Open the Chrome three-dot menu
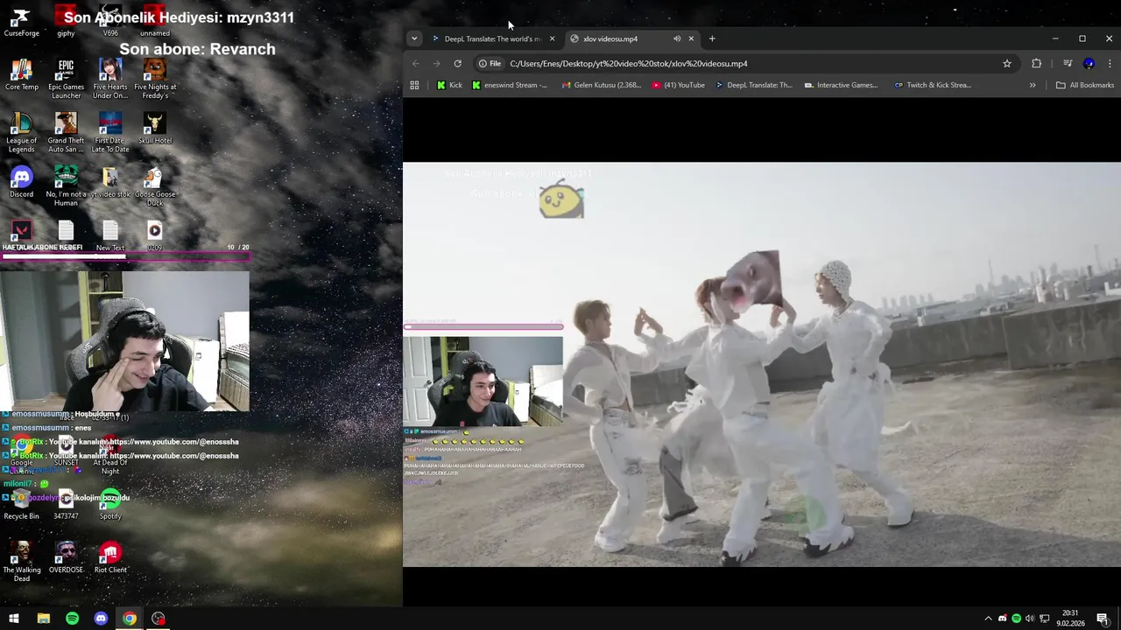 pyautogui.click(x=1110, y=63)
